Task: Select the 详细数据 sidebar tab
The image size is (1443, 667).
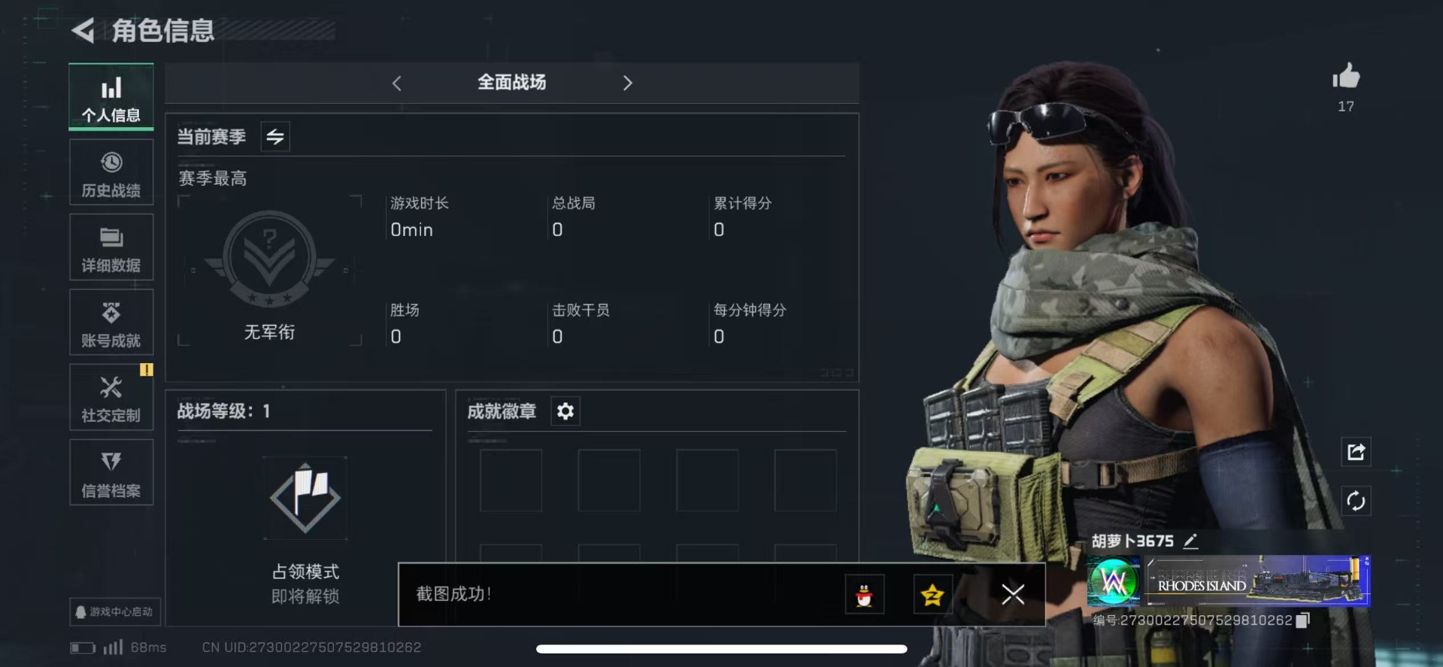Action: tap(111, 247)
